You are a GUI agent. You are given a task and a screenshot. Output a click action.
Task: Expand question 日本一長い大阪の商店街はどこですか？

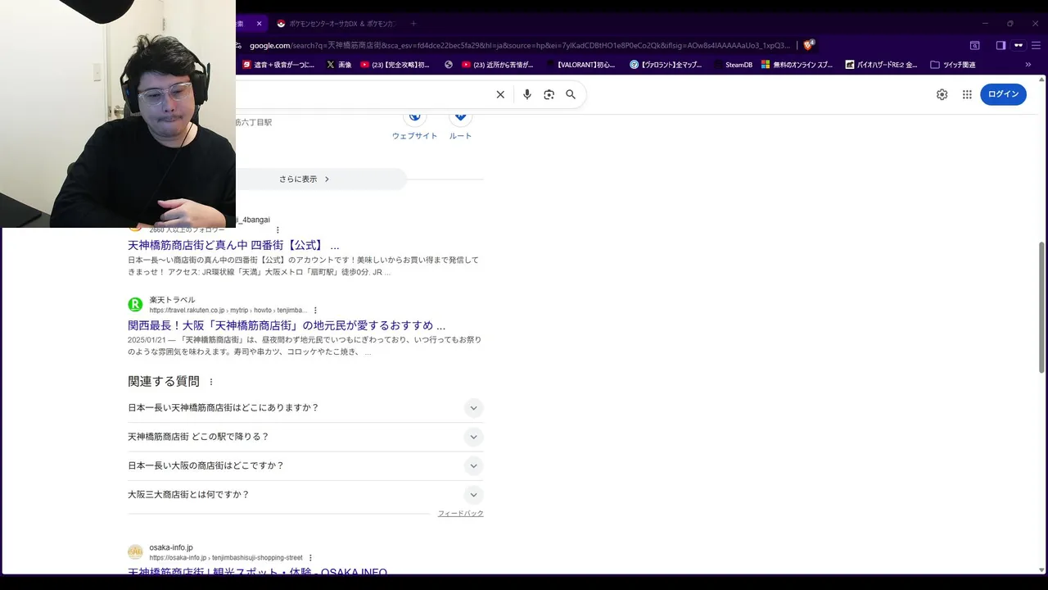305,465
